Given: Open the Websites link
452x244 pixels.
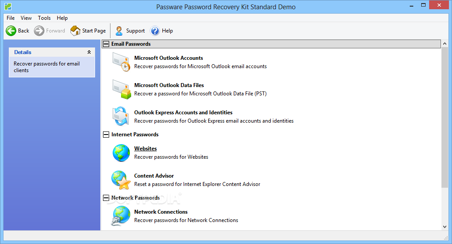Looking at the screenshot, I should tap(145, 149).
